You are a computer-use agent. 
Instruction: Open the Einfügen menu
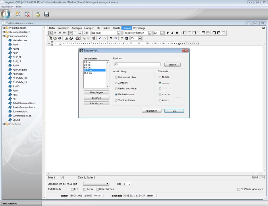pos(89,28)
